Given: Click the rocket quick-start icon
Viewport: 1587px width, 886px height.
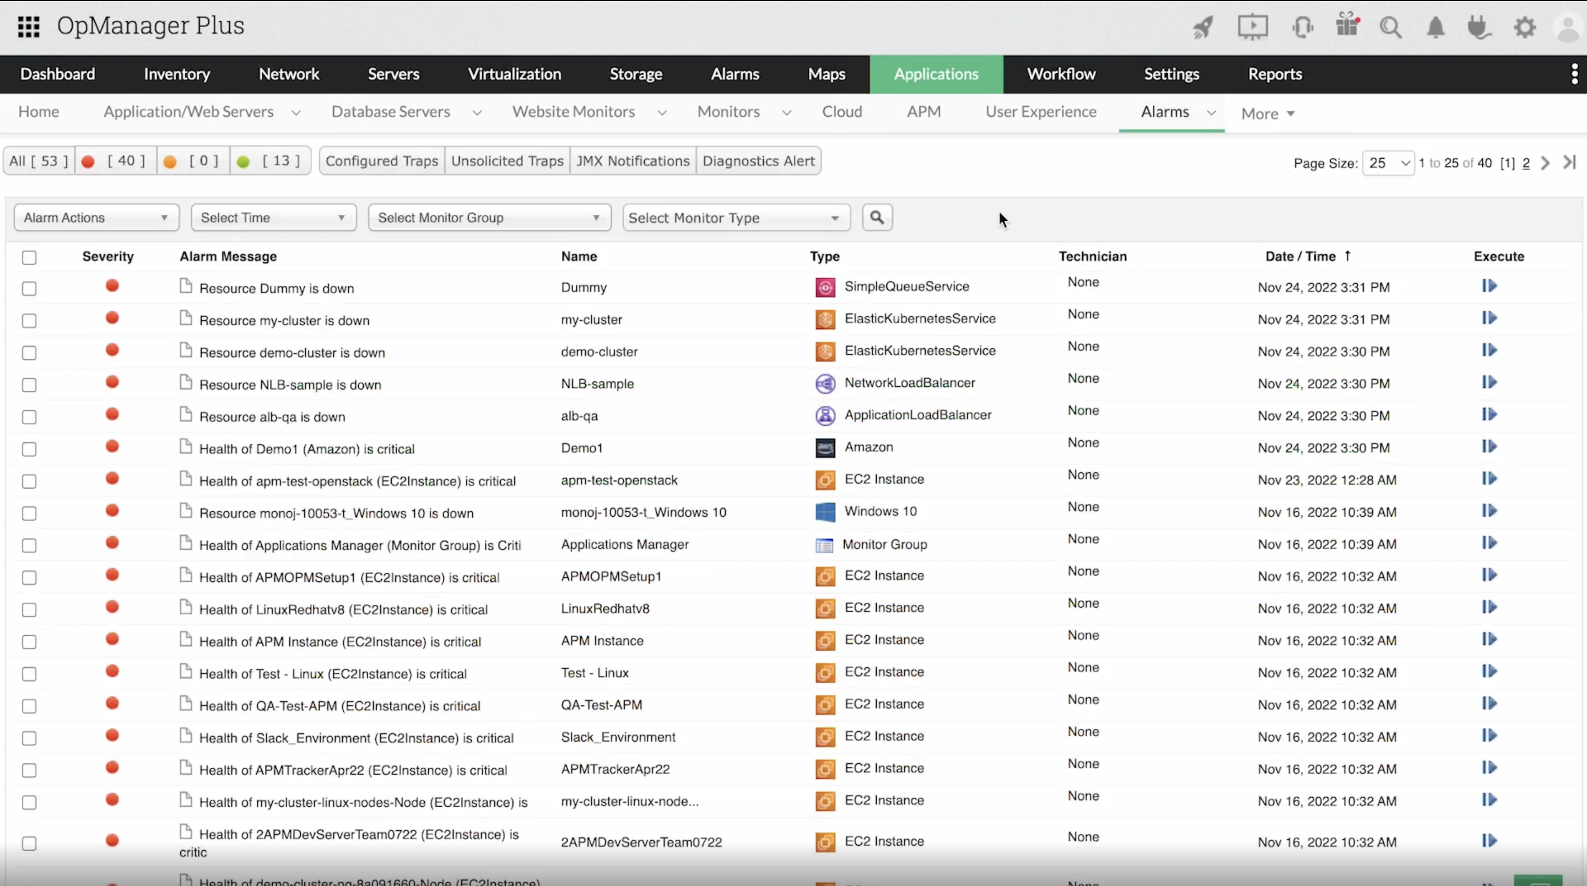Looking at the screenshot, I should click(1202, 27).
